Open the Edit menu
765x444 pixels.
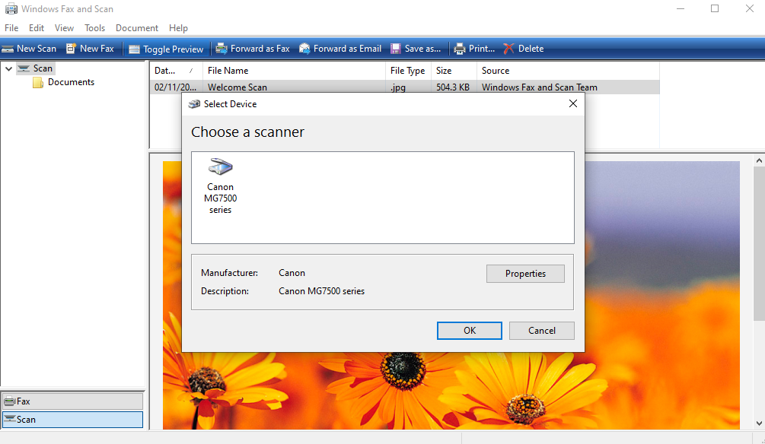(37, 28)
